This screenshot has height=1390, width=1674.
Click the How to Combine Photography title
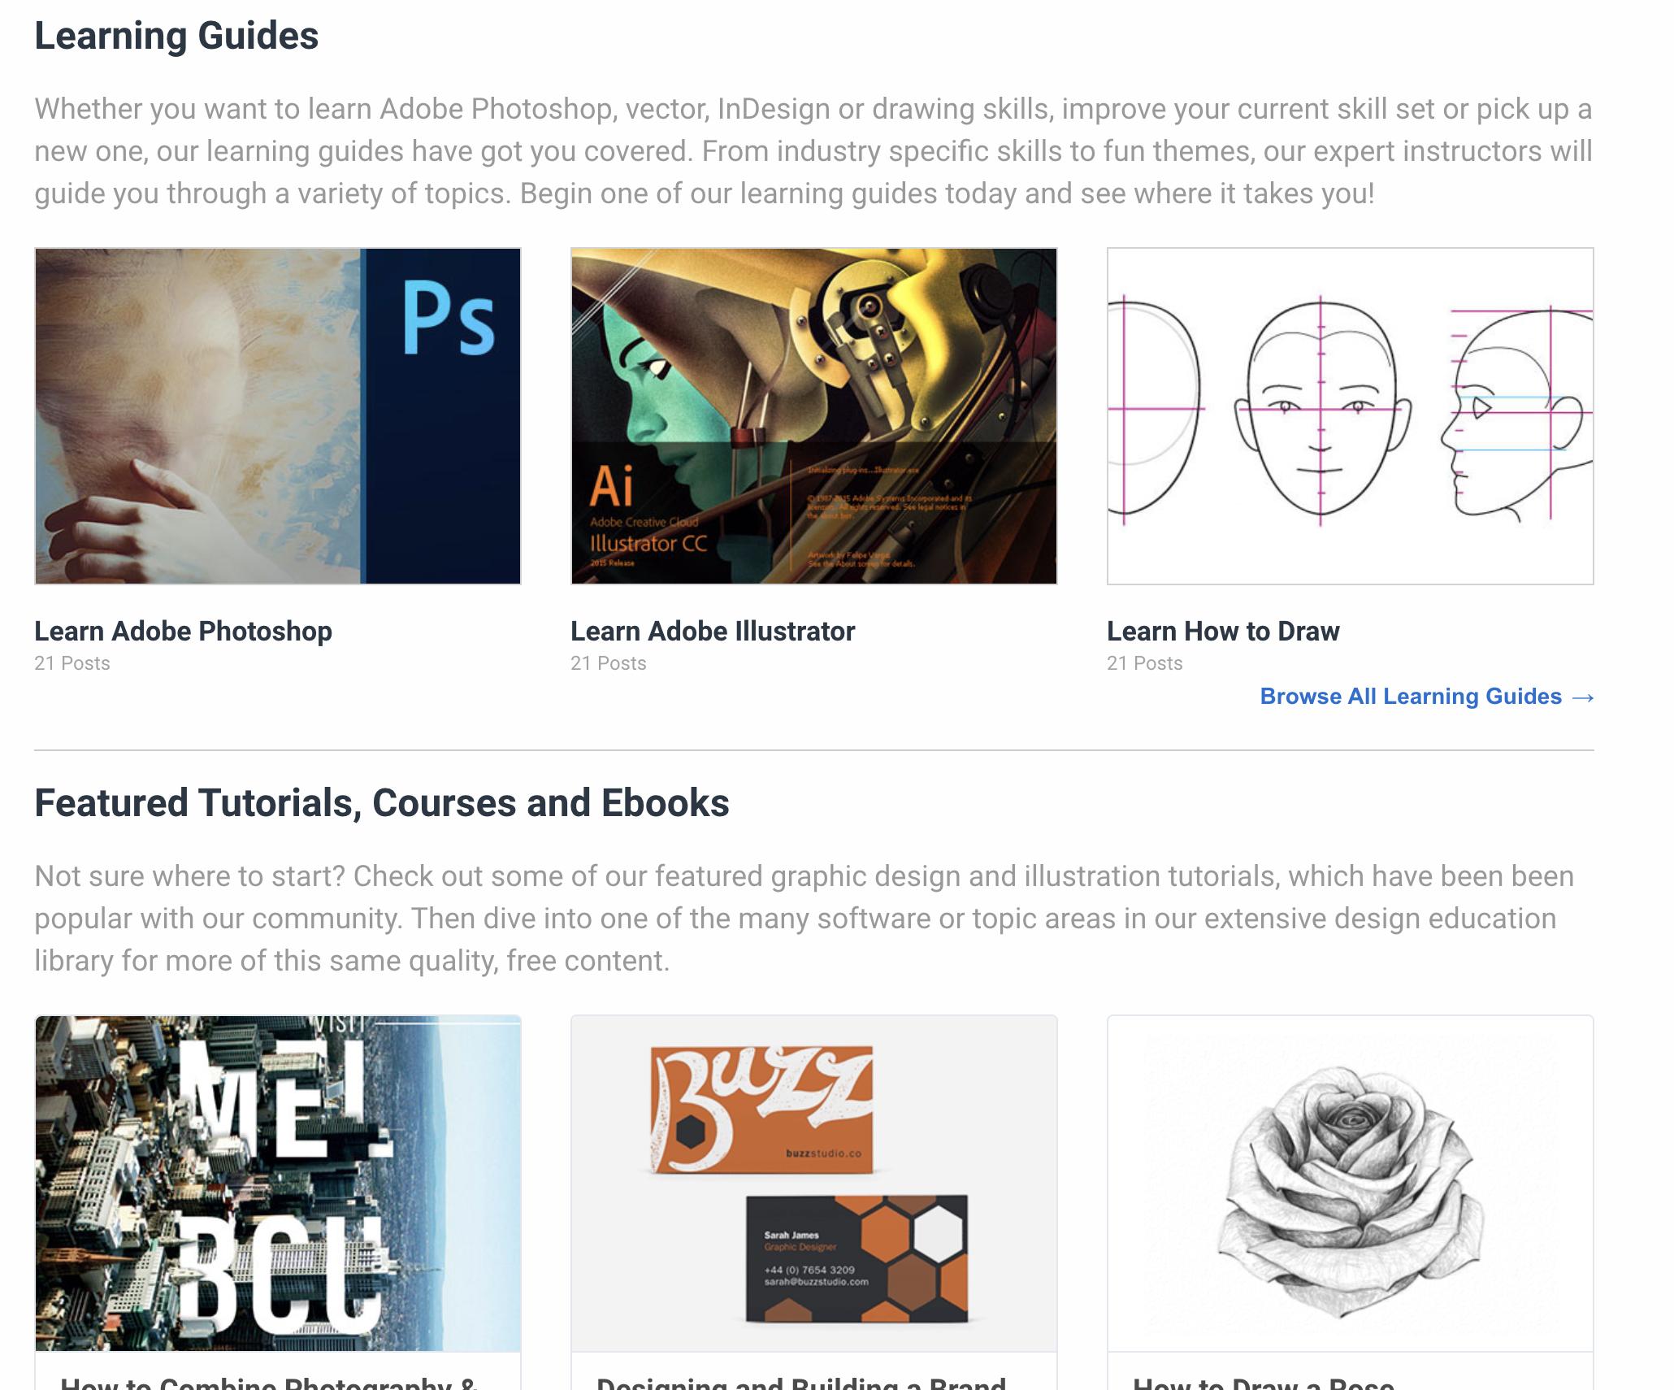tap(269, 1382)
